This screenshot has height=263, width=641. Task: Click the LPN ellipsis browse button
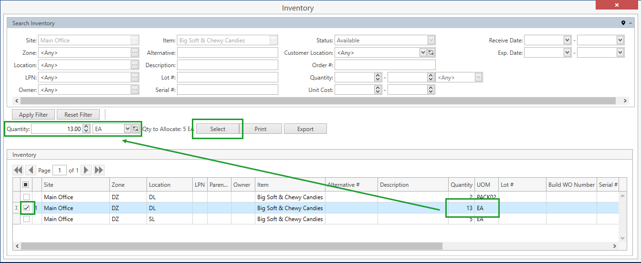coord(135,78)
